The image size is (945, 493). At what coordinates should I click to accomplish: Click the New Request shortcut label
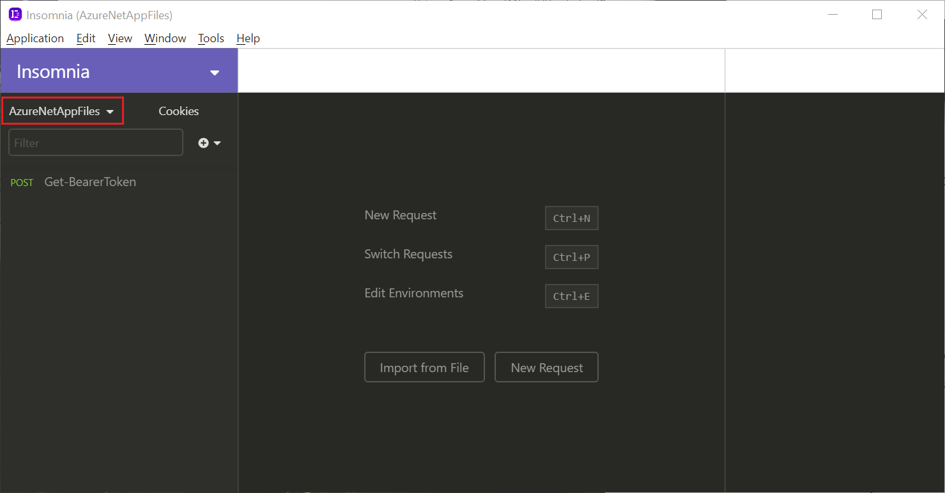pyautogui.click(x=401, y=215)
